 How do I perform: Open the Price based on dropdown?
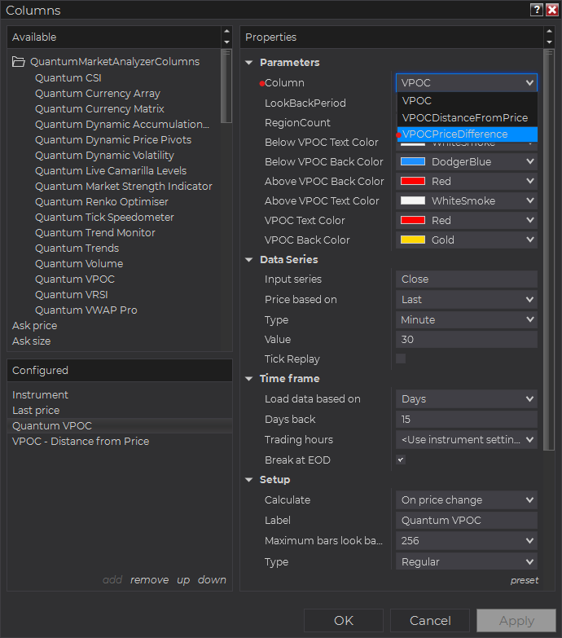(467, 300)
